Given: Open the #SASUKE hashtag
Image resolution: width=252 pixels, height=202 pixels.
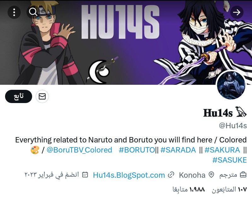Looking at the screenshot, I should [230, 160].
